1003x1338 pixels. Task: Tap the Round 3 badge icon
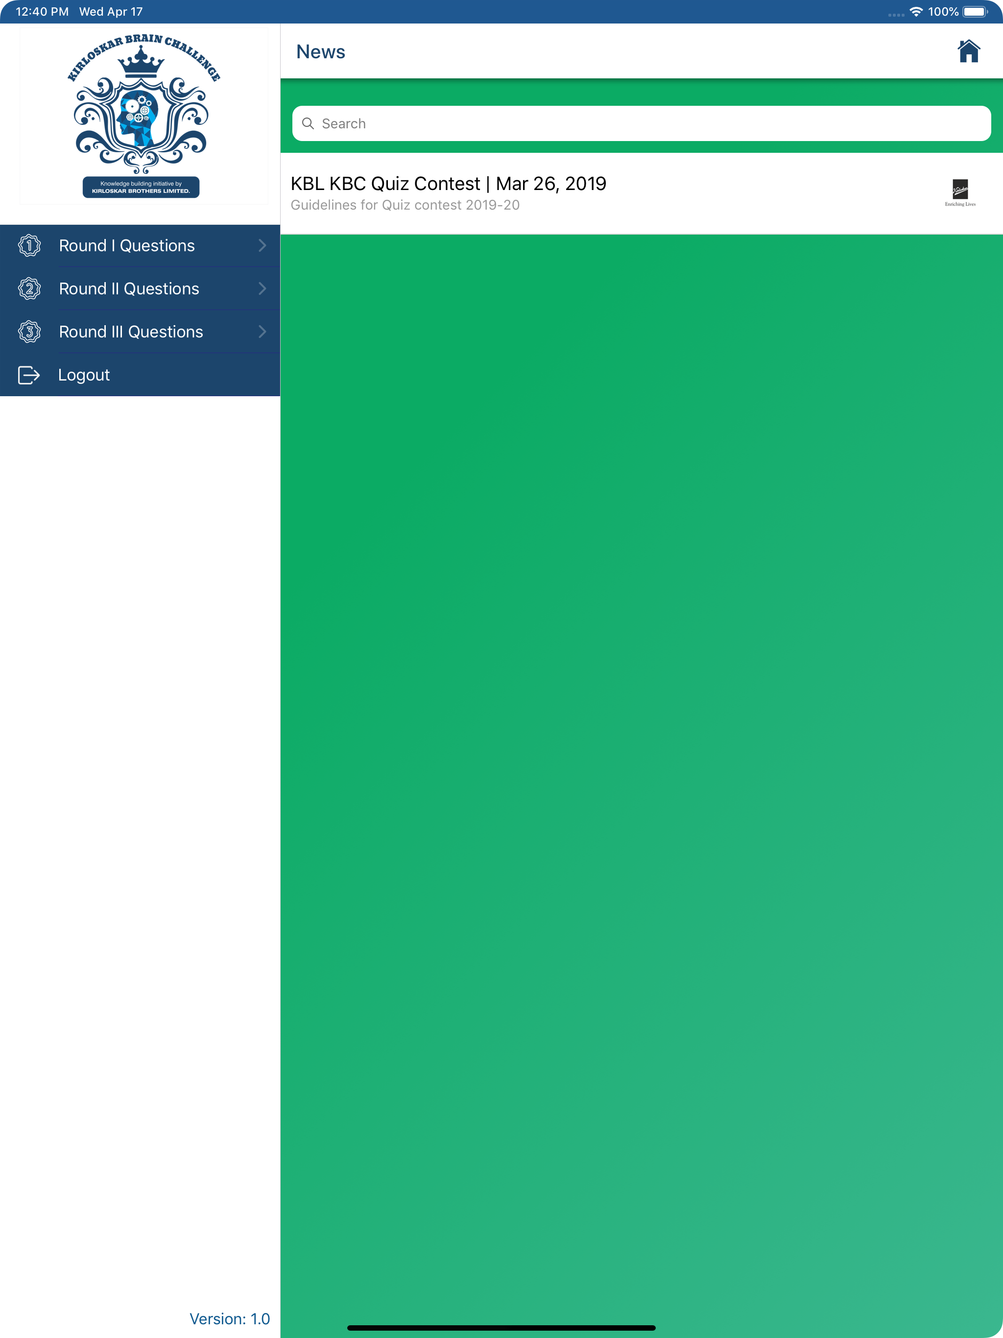click(29, 332)
